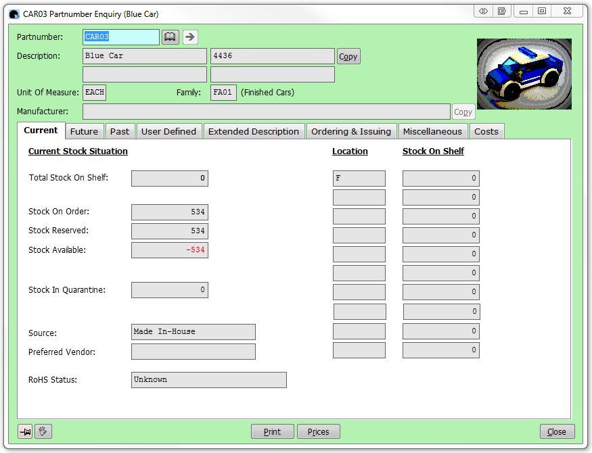
Task: Open the Past tab
Action: coord(120,132)
